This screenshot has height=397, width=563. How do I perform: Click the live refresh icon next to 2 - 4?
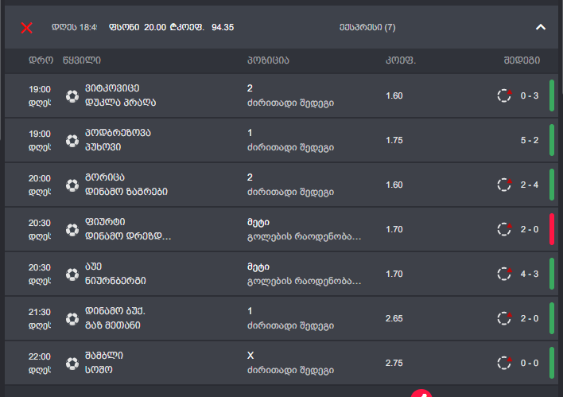504,185
